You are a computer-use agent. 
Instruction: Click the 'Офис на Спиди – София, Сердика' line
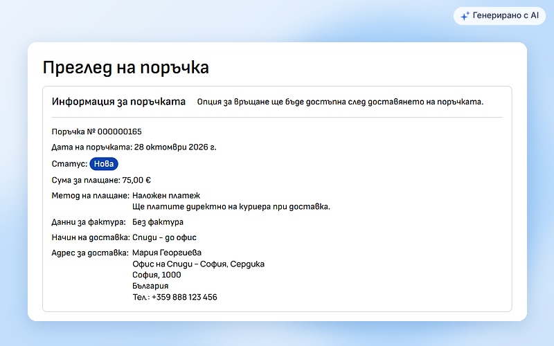point(198,264)
